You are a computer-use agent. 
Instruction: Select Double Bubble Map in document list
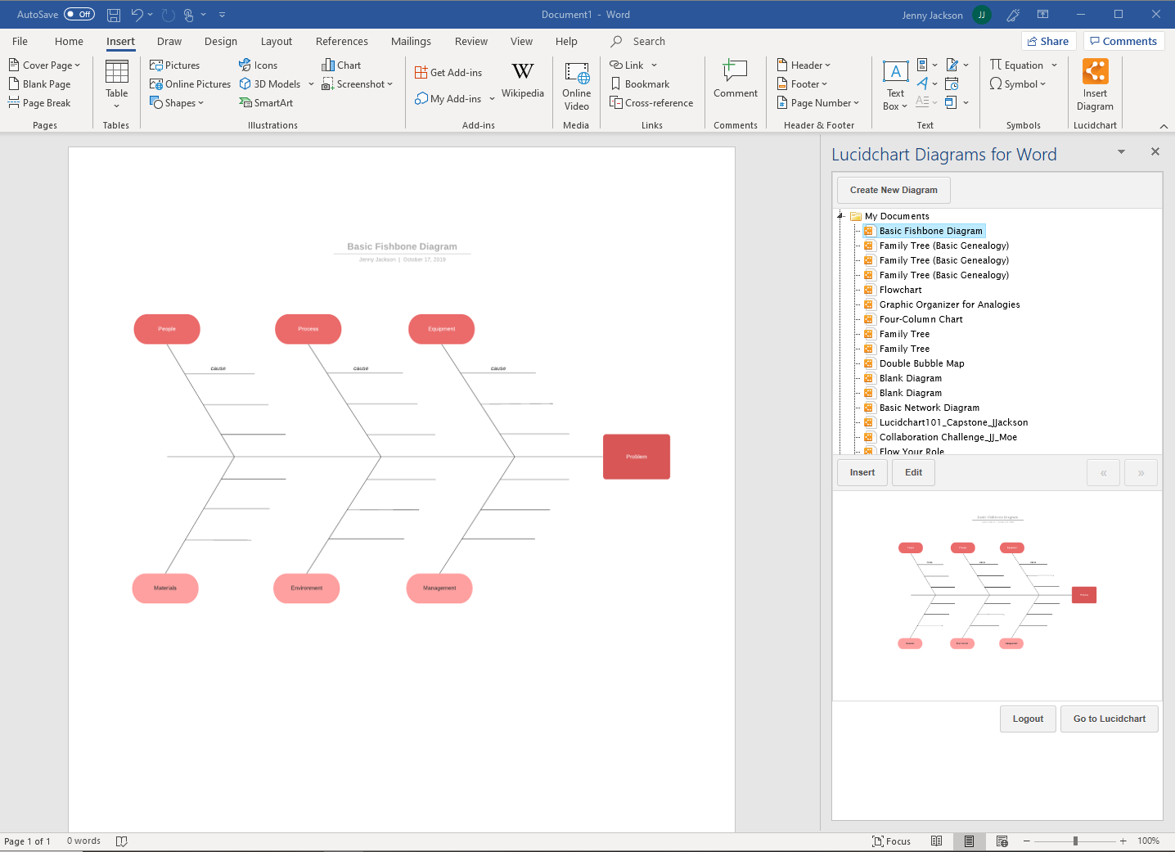[x=921, y=363]
